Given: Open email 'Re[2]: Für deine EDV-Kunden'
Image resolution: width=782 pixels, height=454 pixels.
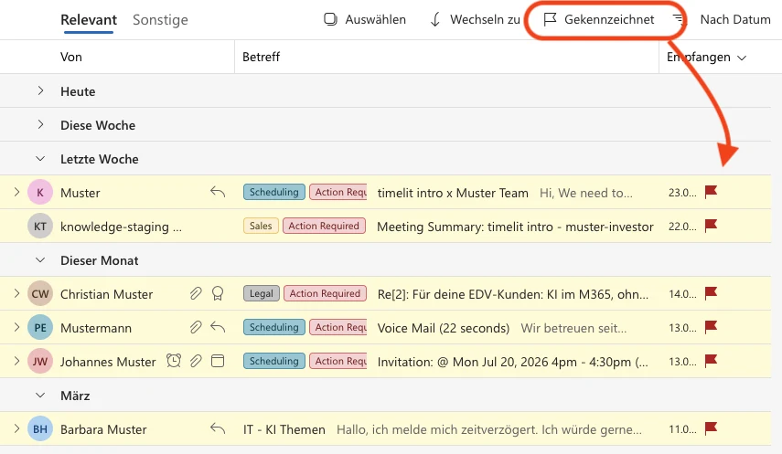Looking at the screenshot, I should 513,294.
